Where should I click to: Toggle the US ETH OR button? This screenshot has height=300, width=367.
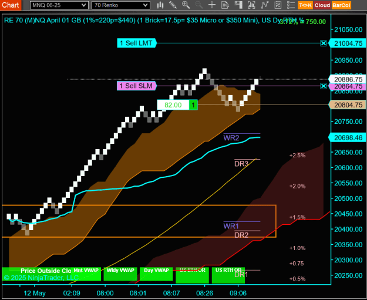[192, 275]
